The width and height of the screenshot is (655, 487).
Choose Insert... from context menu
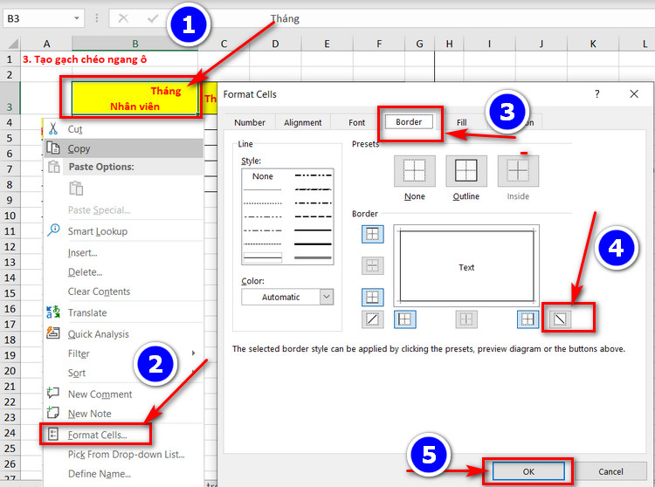click(82, 252)
